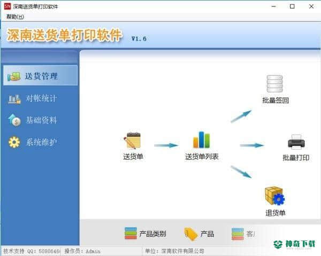Click the 单位: 深南软件有限公司 status text
The height and width of the screenshot is (256, 321).
[174, 251]
